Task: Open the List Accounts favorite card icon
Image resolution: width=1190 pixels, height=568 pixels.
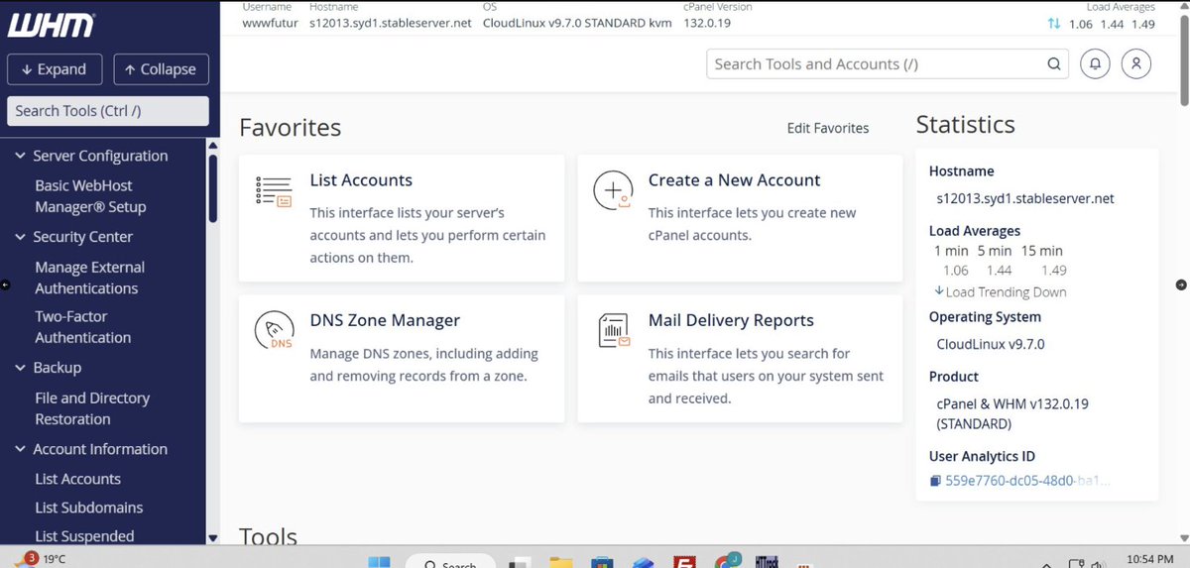Action: (274, 190)
